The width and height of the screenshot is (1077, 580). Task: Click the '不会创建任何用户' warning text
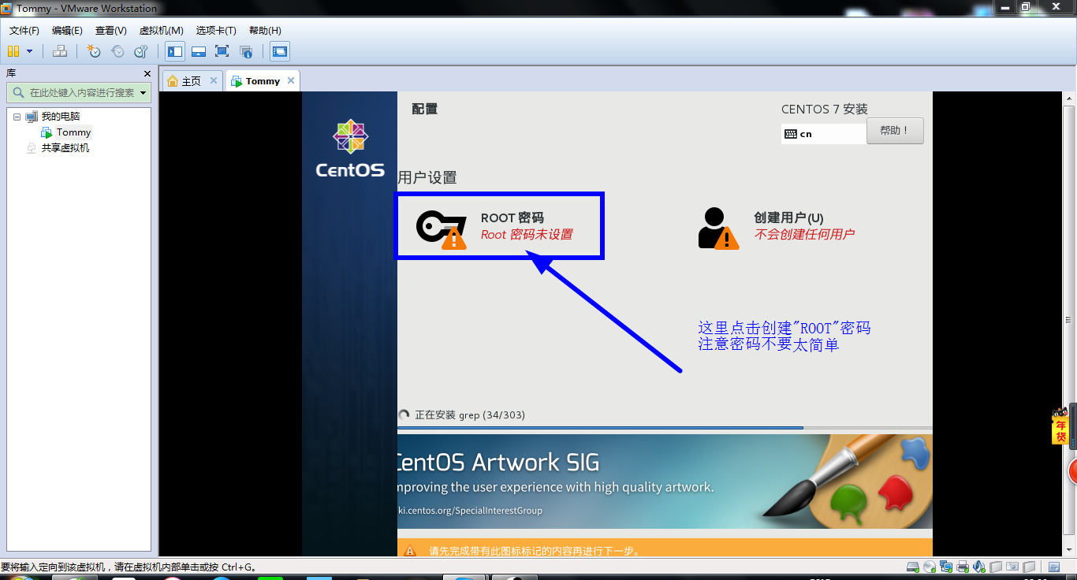tap(804, 234)
